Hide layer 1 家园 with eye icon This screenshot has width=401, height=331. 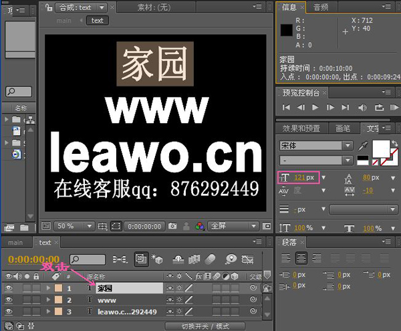click(9, 288)
